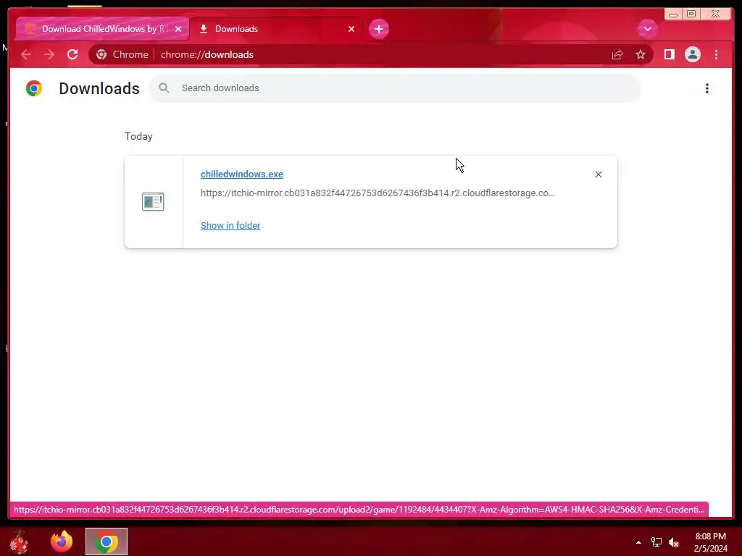
Task: Restore down the Chrome window
Action: [x=691, y=14]
